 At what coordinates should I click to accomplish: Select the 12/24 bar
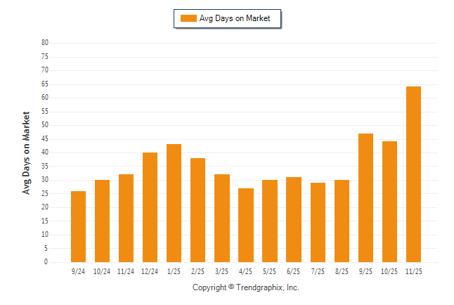pos(150,207)
